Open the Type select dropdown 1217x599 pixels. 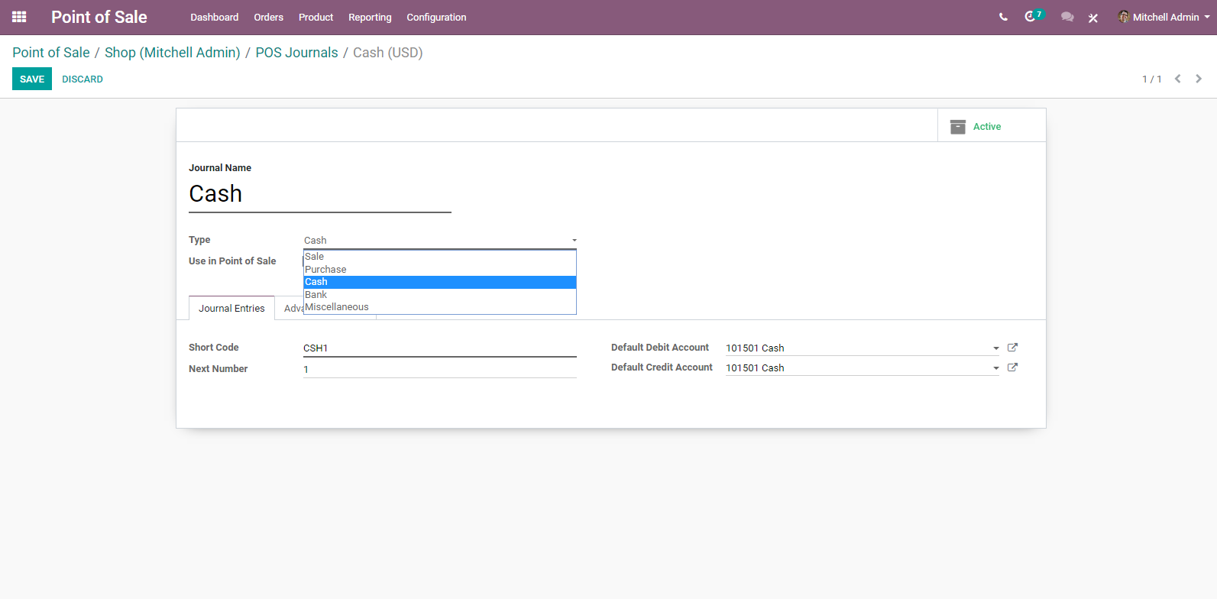coord(440,241)
